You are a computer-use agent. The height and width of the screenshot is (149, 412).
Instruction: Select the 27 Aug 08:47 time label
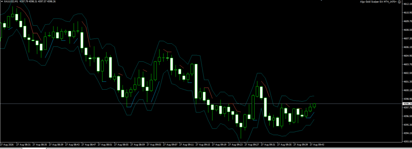point(89,144)
